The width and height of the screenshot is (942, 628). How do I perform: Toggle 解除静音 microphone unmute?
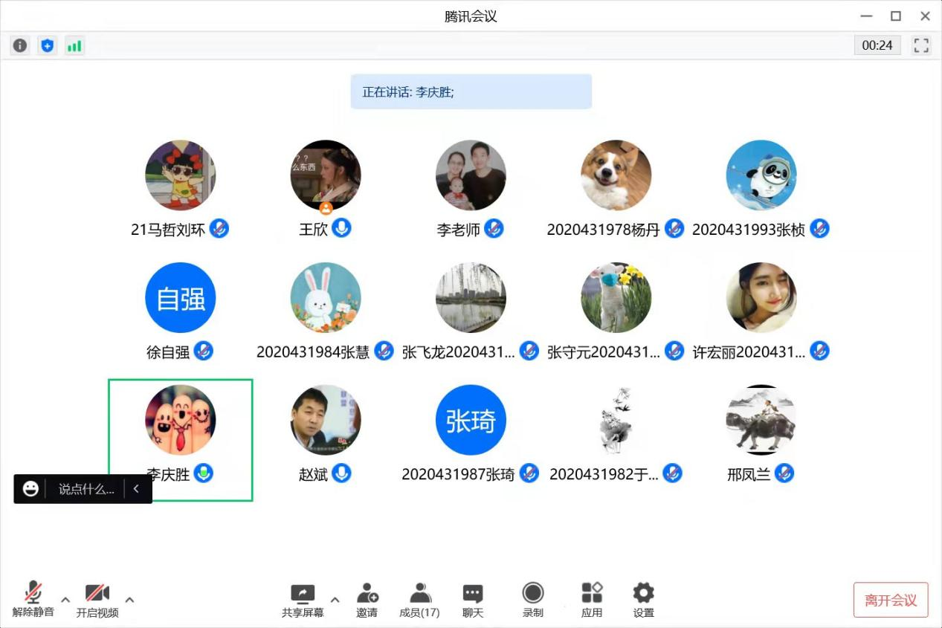coord(33,599)
